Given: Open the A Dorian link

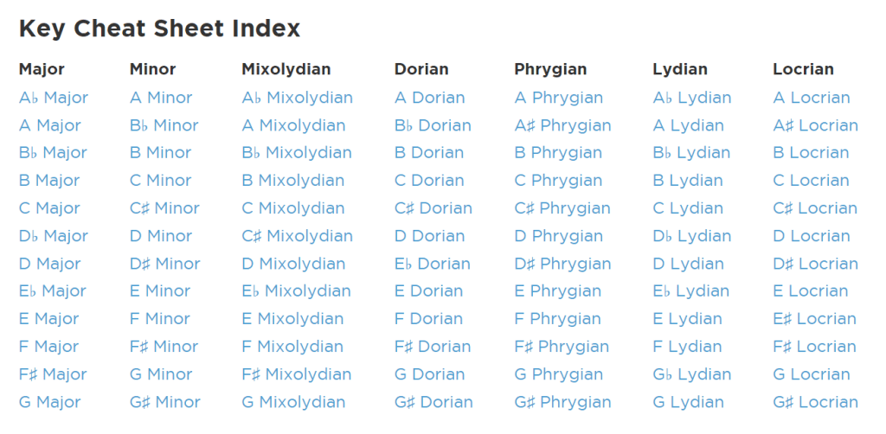Looking at the screenshot, I should [429, 98].
